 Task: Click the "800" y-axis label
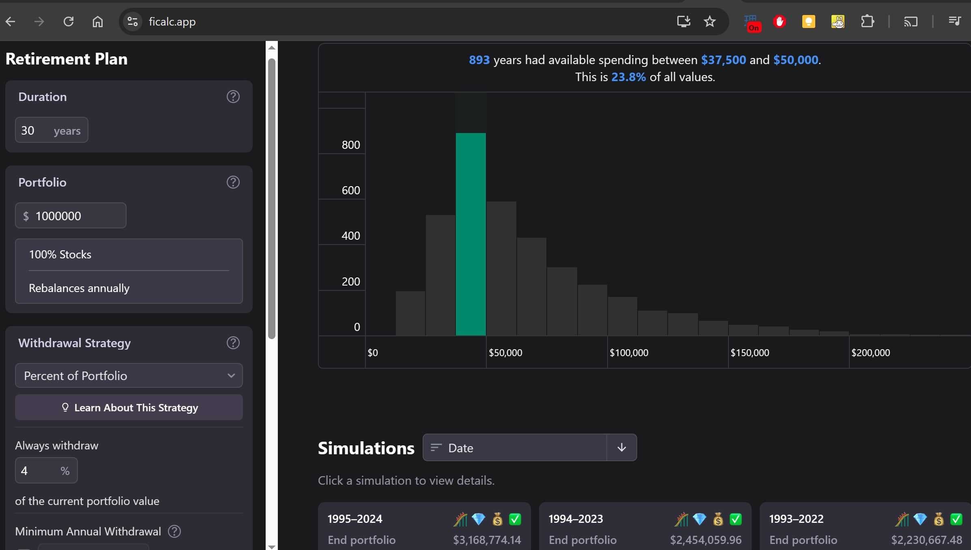351,145
